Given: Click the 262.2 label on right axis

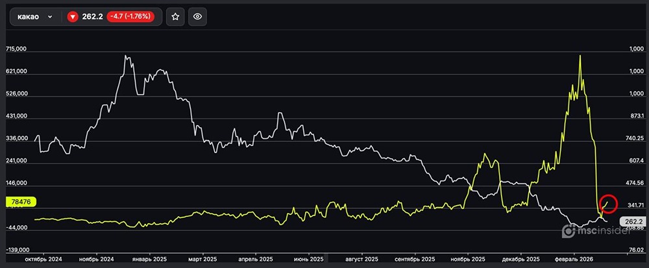Looking at the screenshot, I should (x=631, y=221).
